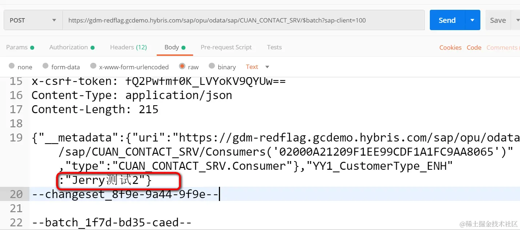Open the Pre-request Script tab
520x230 pixels.
(226, 47)
